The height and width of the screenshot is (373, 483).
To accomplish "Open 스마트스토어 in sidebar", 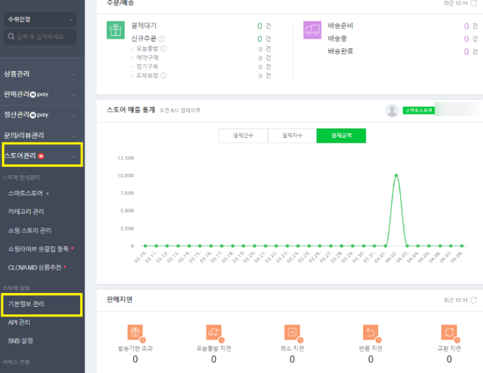I will tap(26, 193).
